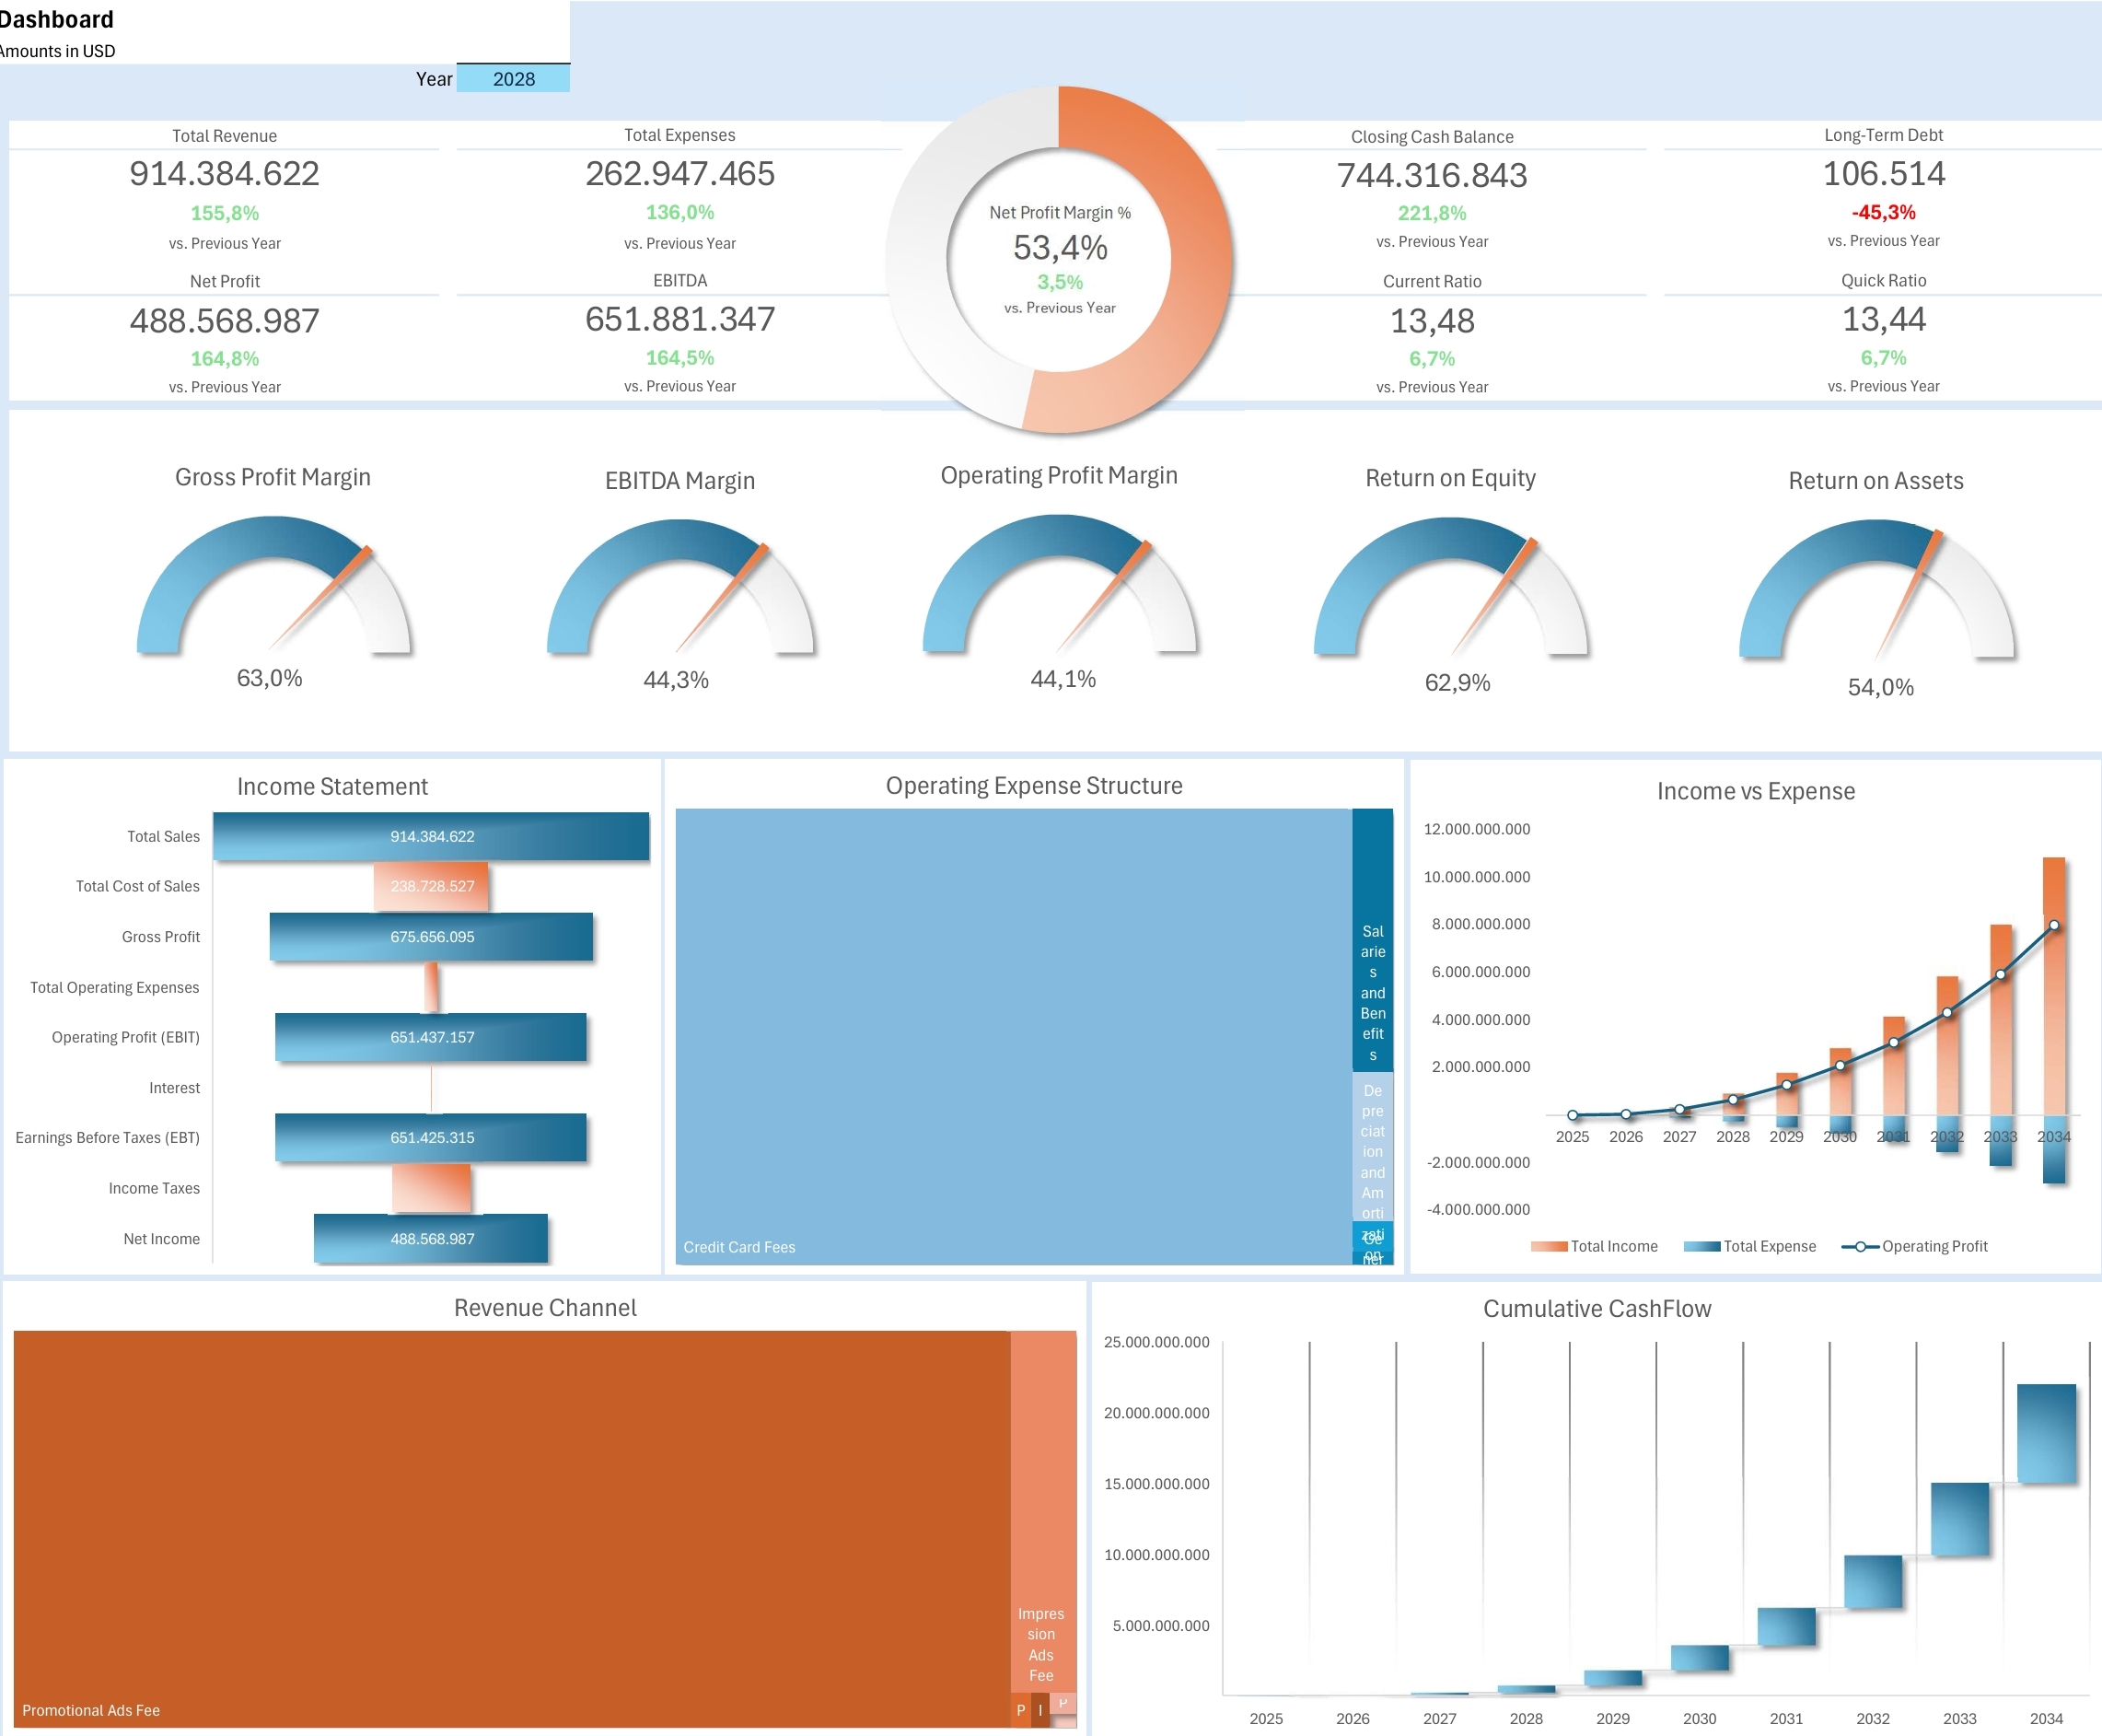Screen dimensions: 2102x1736
Task: Select the Operating Profit (EBIT) bar 651.437.157
Action: pyautogui.click(x=431, y=1037)
